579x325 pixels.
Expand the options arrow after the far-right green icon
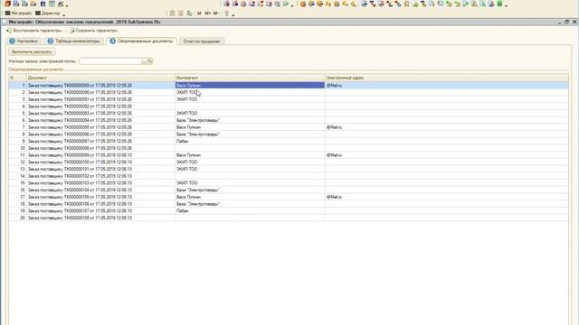(x=506, y=5)
